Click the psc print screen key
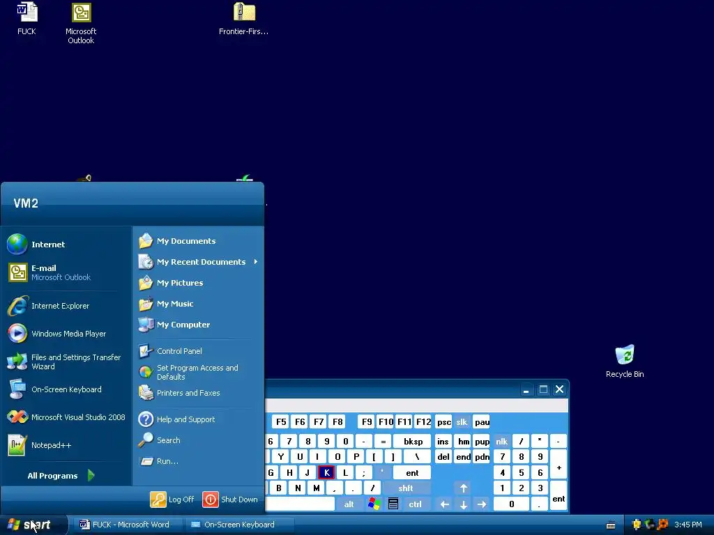The image size is (714, 535). 444,421
